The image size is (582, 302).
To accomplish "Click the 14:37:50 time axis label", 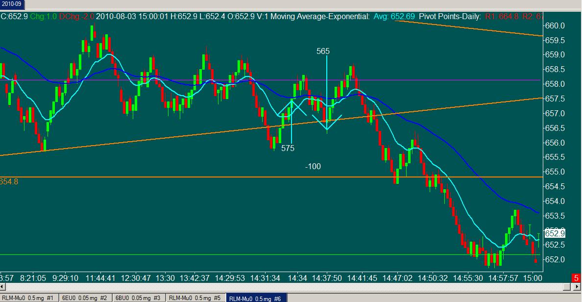I will 327,278.
